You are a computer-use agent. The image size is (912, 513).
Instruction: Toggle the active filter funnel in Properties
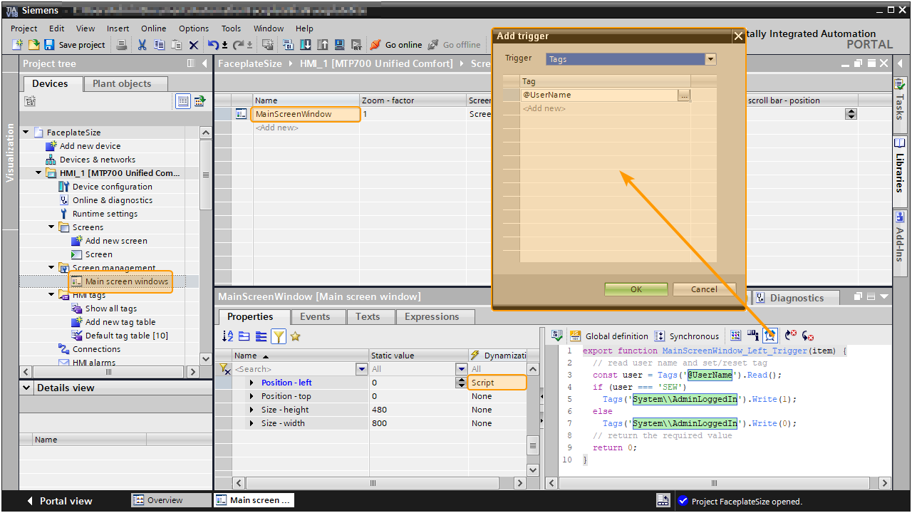[279, 336]
